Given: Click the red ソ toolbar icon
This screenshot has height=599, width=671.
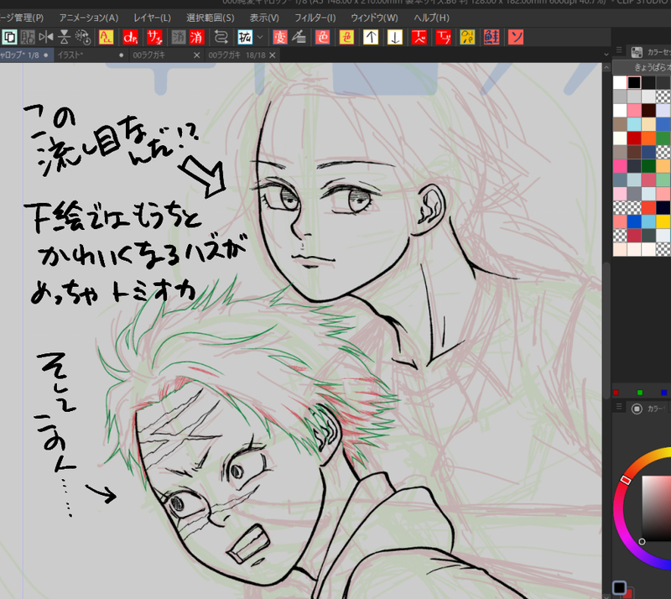Looking at the screenshot, I should (516, 37).
